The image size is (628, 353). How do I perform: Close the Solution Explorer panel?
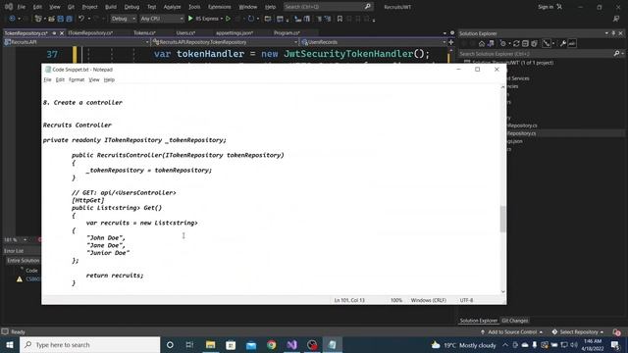pos(621,33)
